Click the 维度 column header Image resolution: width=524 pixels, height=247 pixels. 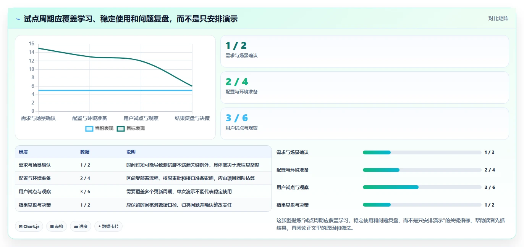tap(23, 152)
